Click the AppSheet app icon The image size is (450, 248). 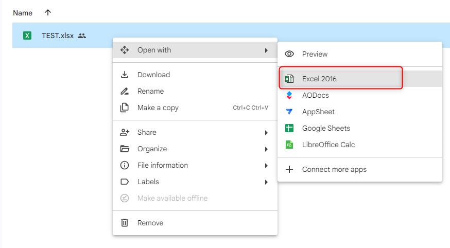coord(289,112)
